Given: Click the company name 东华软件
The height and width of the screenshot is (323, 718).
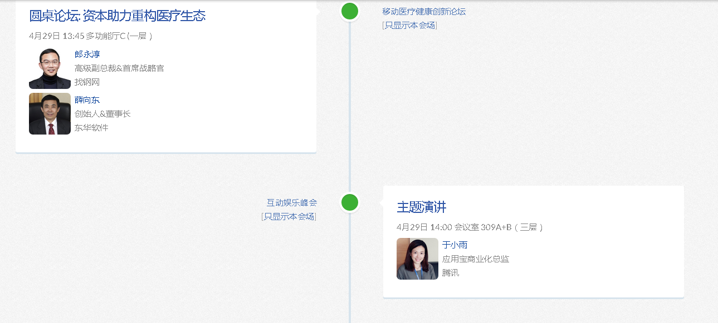Looking at the screenshot, I should [91, 127].
